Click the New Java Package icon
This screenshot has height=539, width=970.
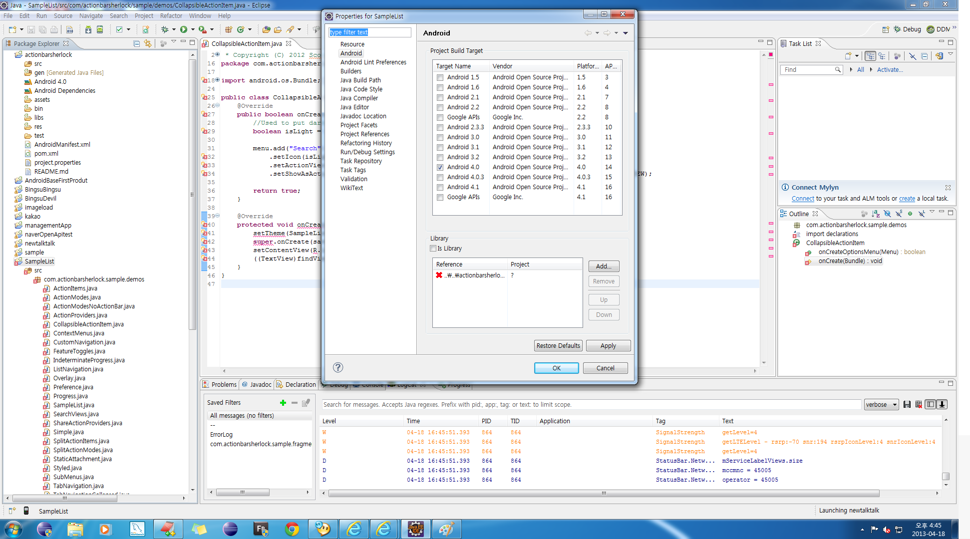tap(228, 29)
